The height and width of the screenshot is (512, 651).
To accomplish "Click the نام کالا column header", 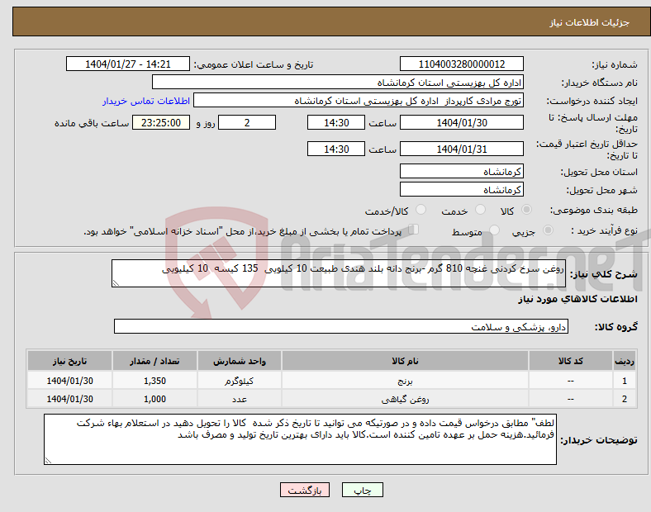I will coord(405,361).
